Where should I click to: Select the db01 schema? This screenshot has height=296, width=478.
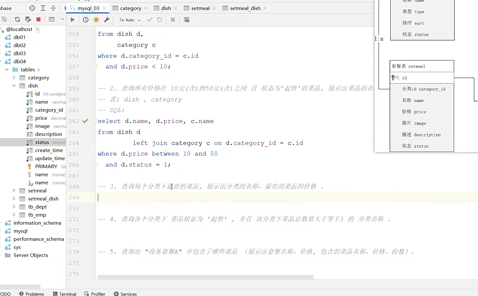point(19,37)
